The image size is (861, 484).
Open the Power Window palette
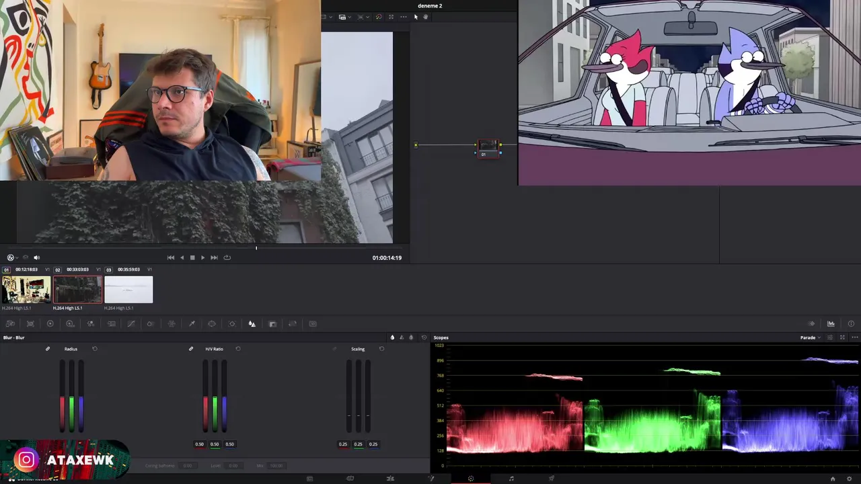pyautogui.click(x=212, y=323)
